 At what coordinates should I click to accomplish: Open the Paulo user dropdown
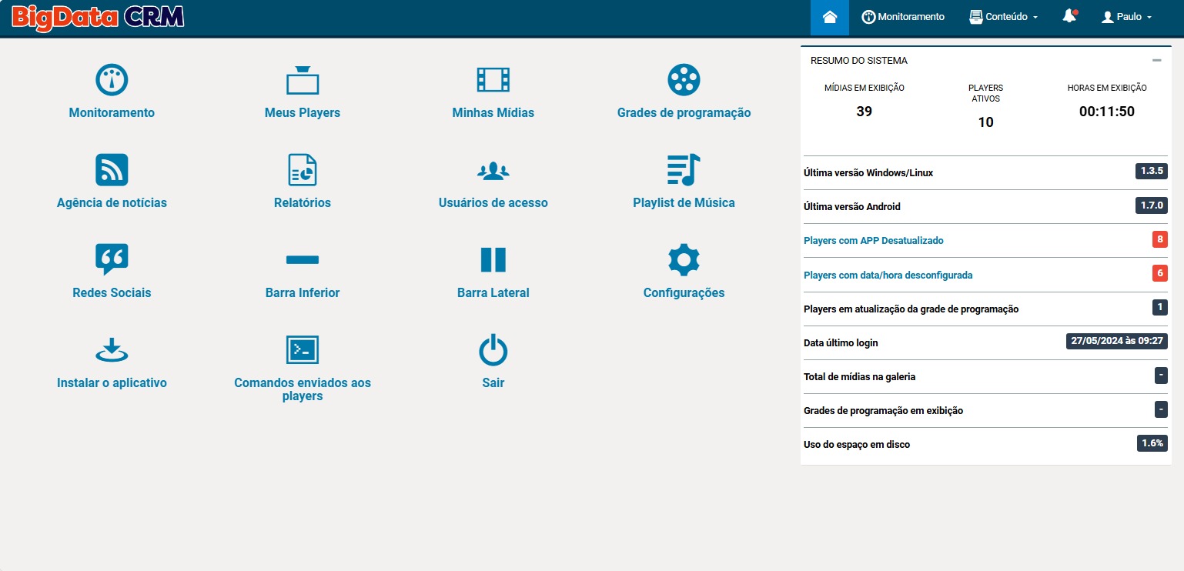(1127, 17)
